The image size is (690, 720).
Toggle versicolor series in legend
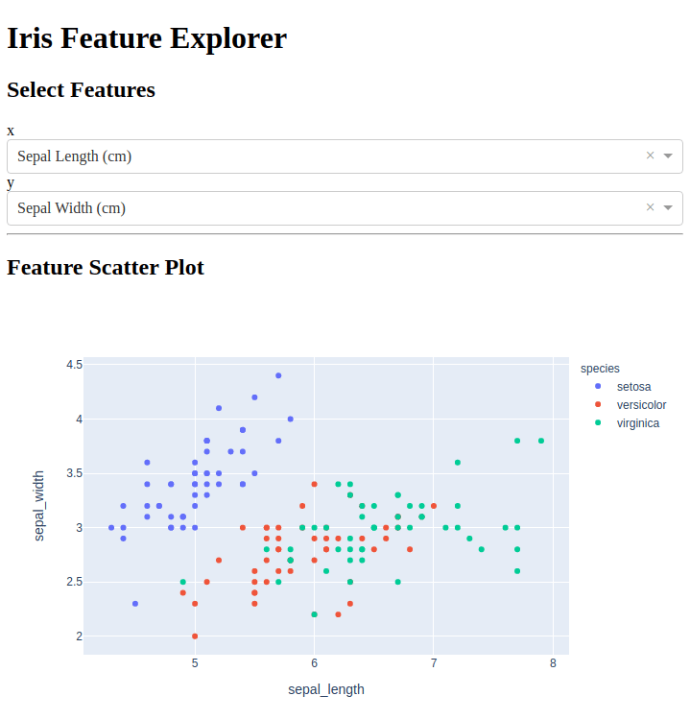coord(641,405)
